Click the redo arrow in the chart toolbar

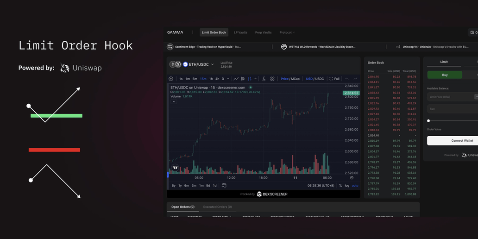point(355,79)
